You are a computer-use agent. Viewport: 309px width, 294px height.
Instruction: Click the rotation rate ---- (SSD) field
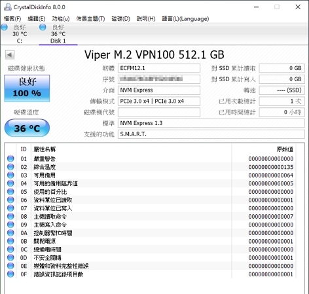click(x=282, y=90)
